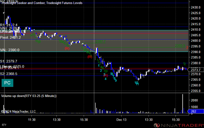
Task: Click the tallest white volume bar
Action: click(x=183, y=104)
